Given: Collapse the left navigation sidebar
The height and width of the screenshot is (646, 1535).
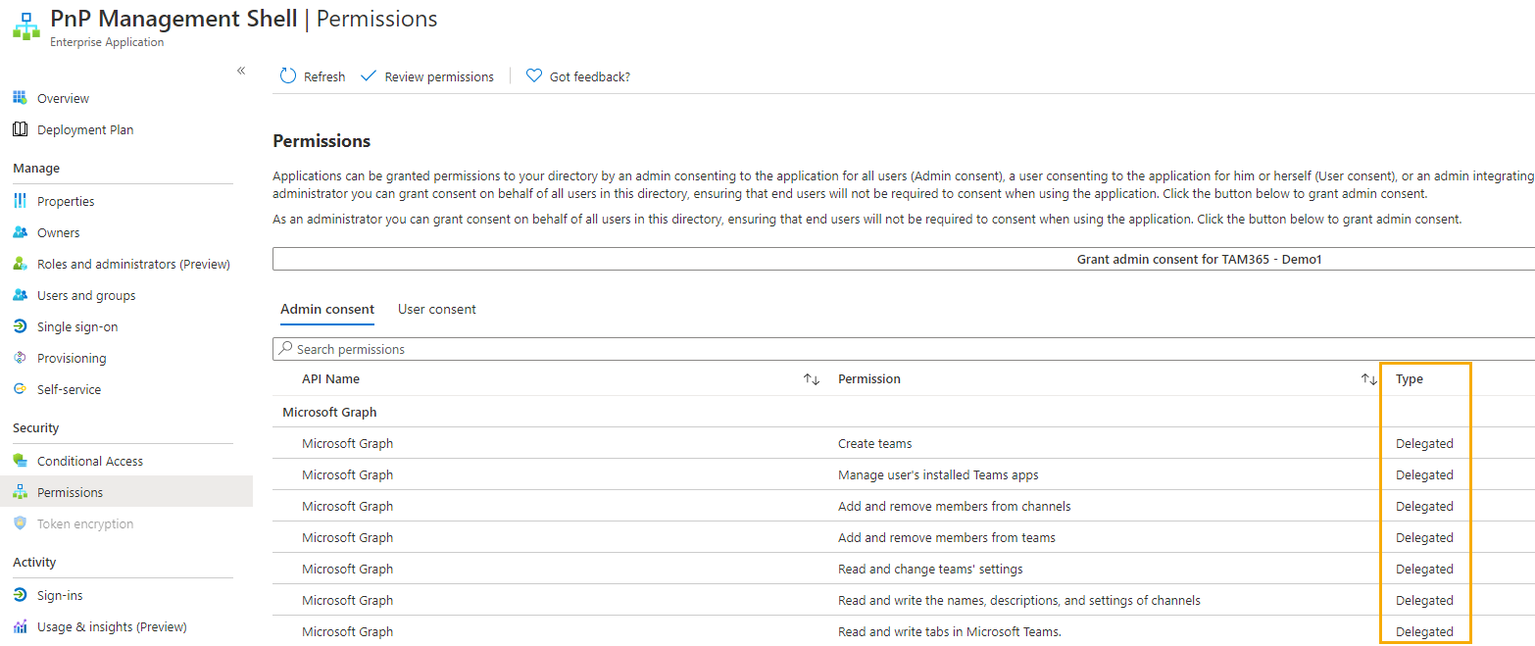Looking at the screenshot, I should (241, 71).
